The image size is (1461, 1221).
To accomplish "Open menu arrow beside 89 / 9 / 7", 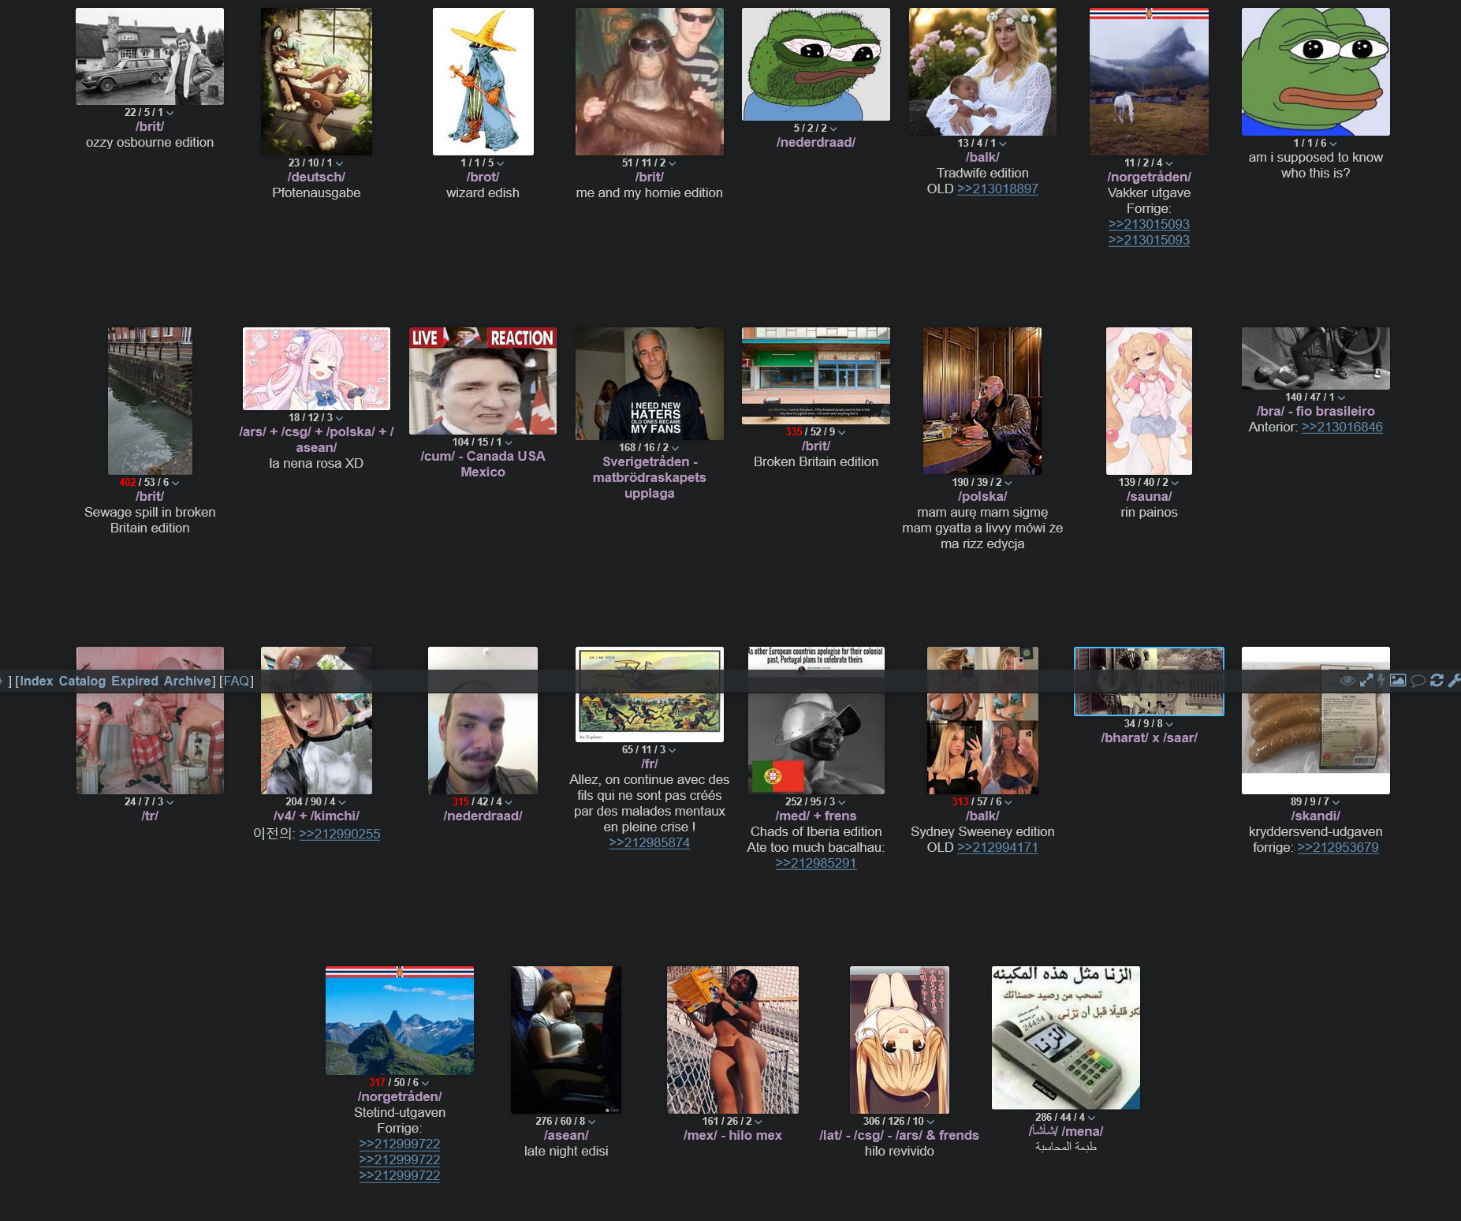I will 1336,802.
